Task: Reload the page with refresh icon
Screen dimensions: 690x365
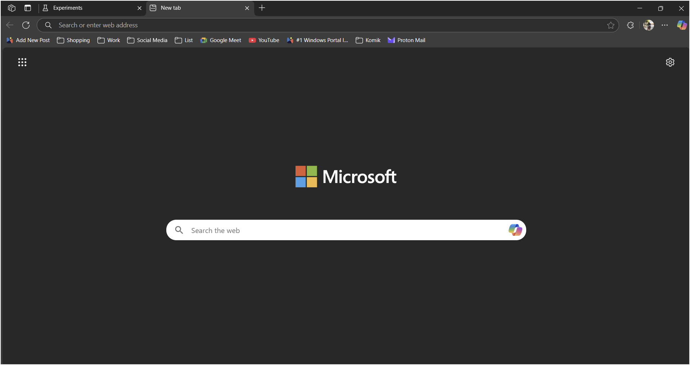Action: click(x=26, y=25)
